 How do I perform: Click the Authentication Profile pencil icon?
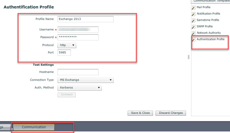(194, 40)
